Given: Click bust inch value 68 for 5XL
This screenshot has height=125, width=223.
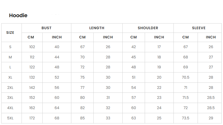Looking at the screenshot, I should point(57,118).
